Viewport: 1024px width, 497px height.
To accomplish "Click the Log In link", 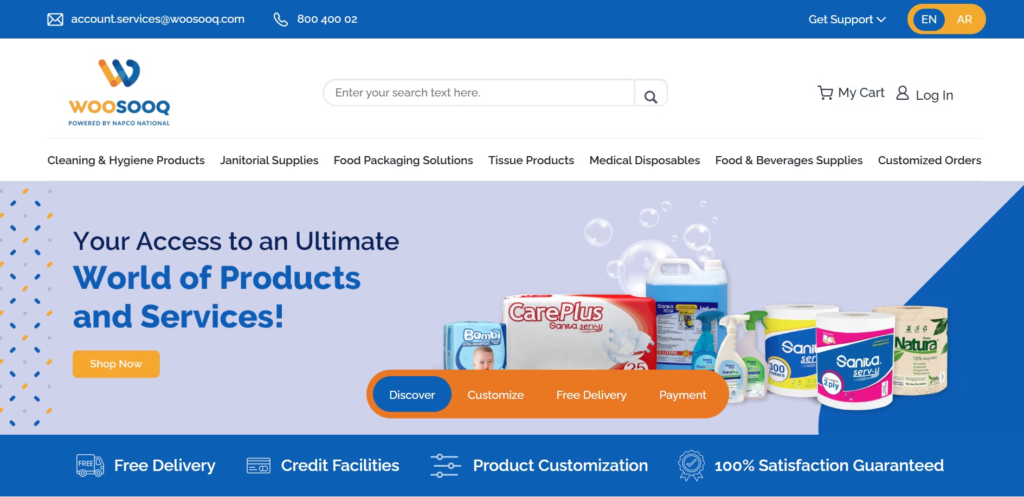I will pyautogui.click(x=934, y=95).
